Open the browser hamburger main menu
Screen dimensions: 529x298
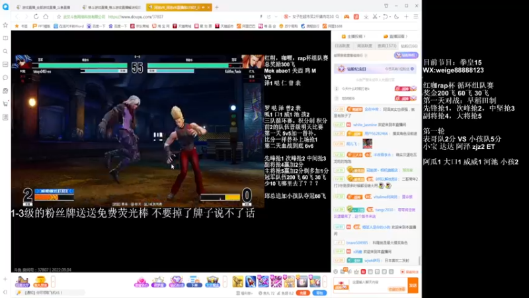point(416,17)
